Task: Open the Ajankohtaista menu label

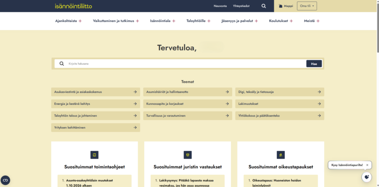Action: point(66,21)
